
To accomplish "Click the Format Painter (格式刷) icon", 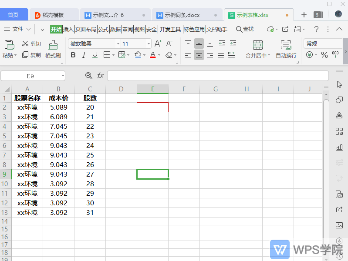I will (53, 45).
